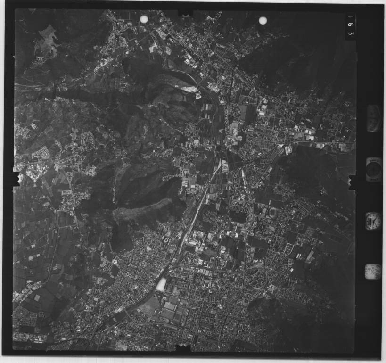
Task: Click the clock dial in right margin
Action: point(373,221)
